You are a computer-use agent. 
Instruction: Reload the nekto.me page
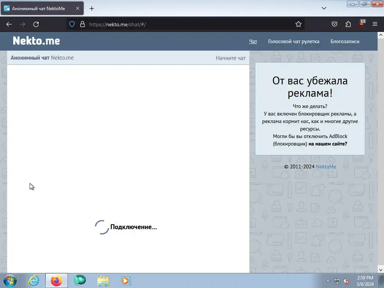click(x=36, y=24)
